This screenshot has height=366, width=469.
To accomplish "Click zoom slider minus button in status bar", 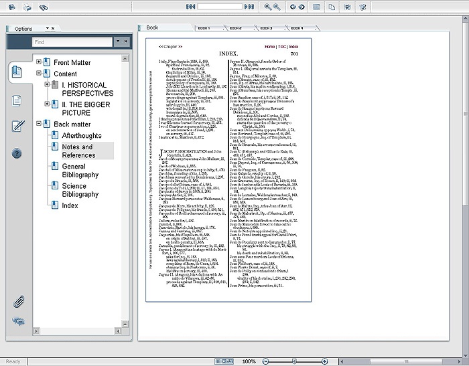I will pyautogui.click(x=265, y=361).
